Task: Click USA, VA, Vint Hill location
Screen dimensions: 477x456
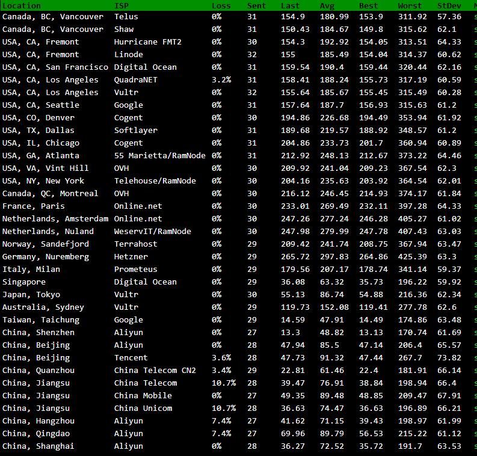Action: [45, 168]
